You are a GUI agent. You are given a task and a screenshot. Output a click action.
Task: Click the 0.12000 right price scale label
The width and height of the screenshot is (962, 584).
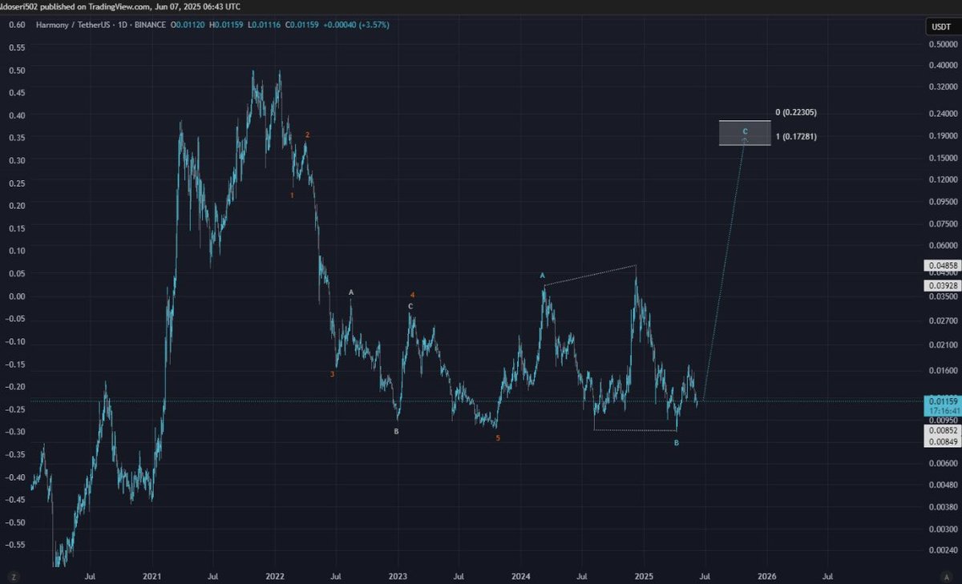point(943,179)
